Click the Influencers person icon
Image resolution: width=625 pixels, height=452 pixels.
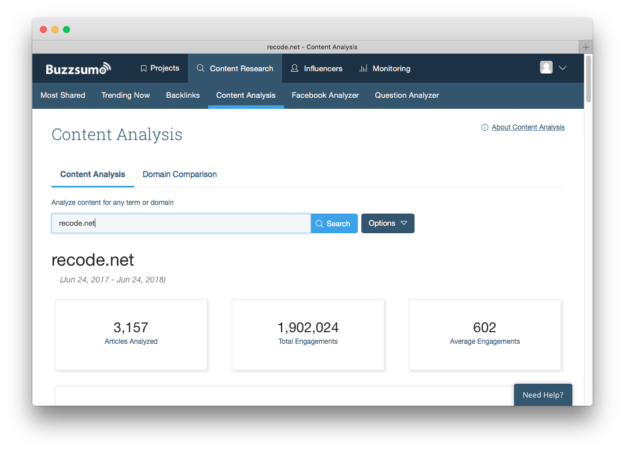tap(294, 68)
